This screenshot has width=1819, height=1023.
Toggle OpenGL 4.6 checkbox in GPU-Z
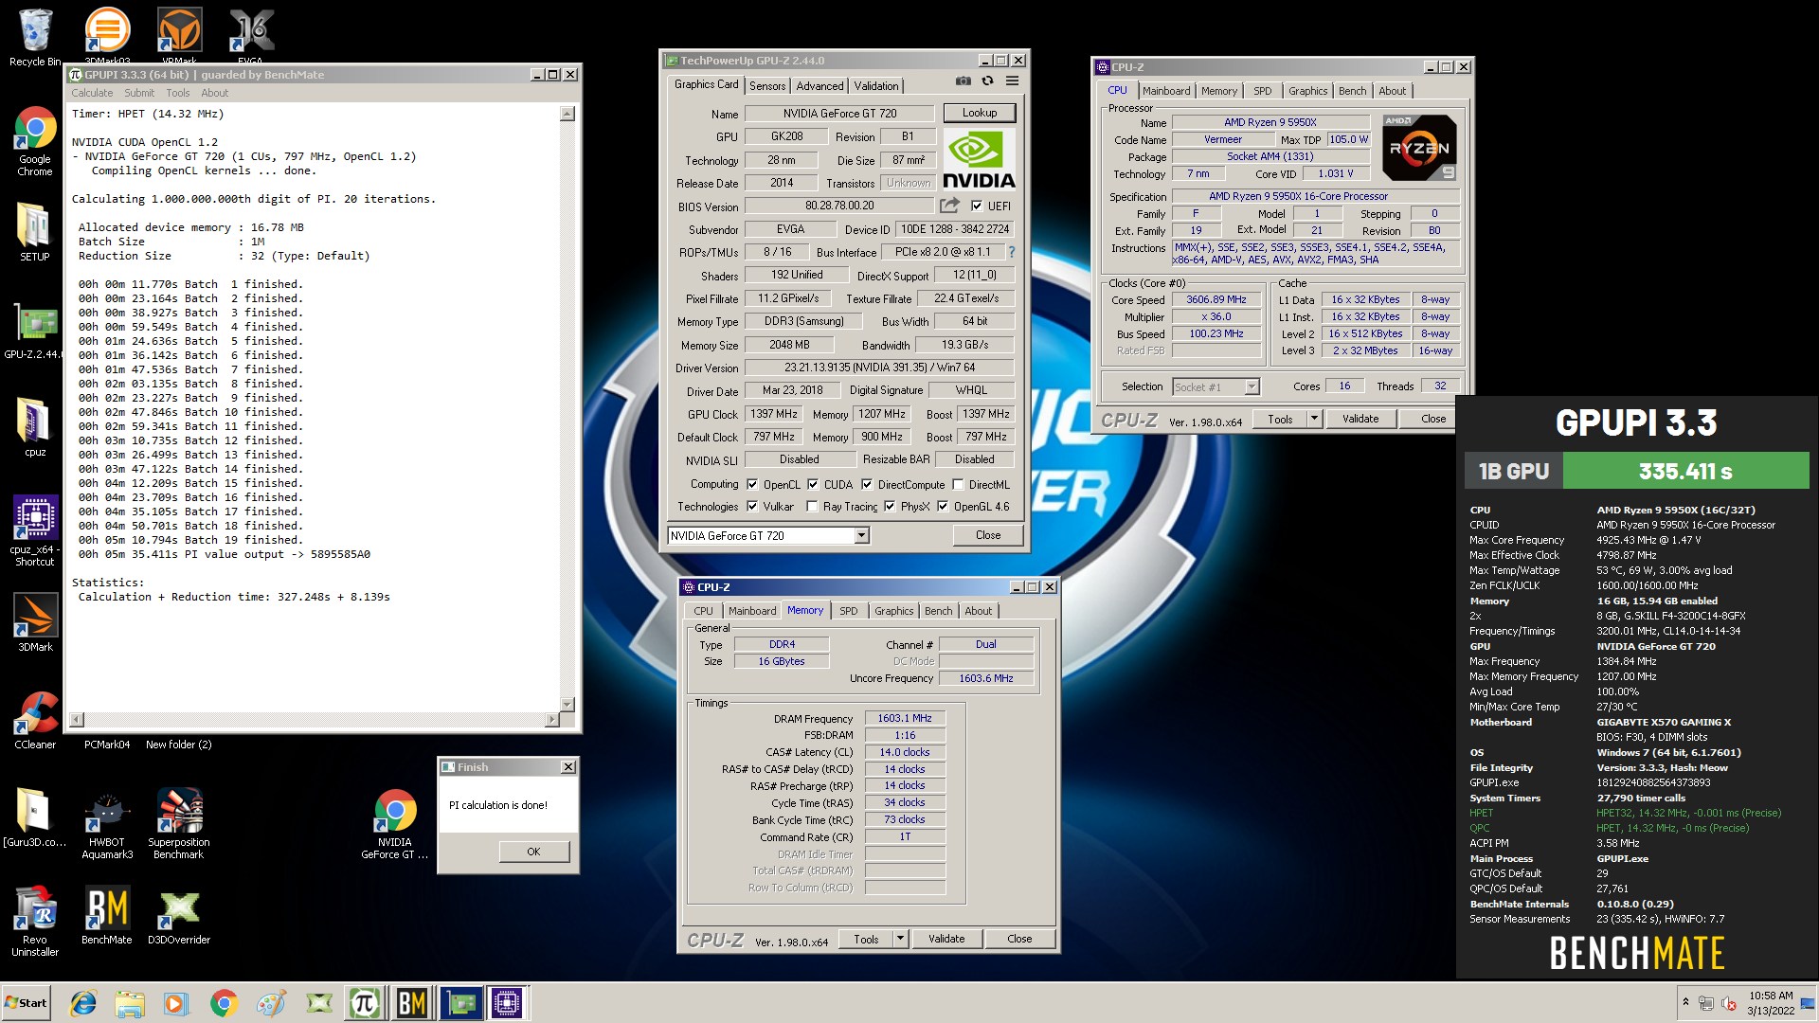click(943, 507)
